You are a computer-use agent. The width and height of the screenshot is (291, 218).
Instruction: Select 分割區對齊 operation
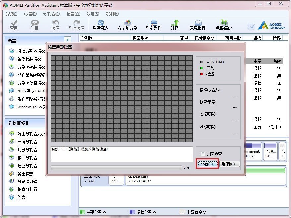point(23,182)
